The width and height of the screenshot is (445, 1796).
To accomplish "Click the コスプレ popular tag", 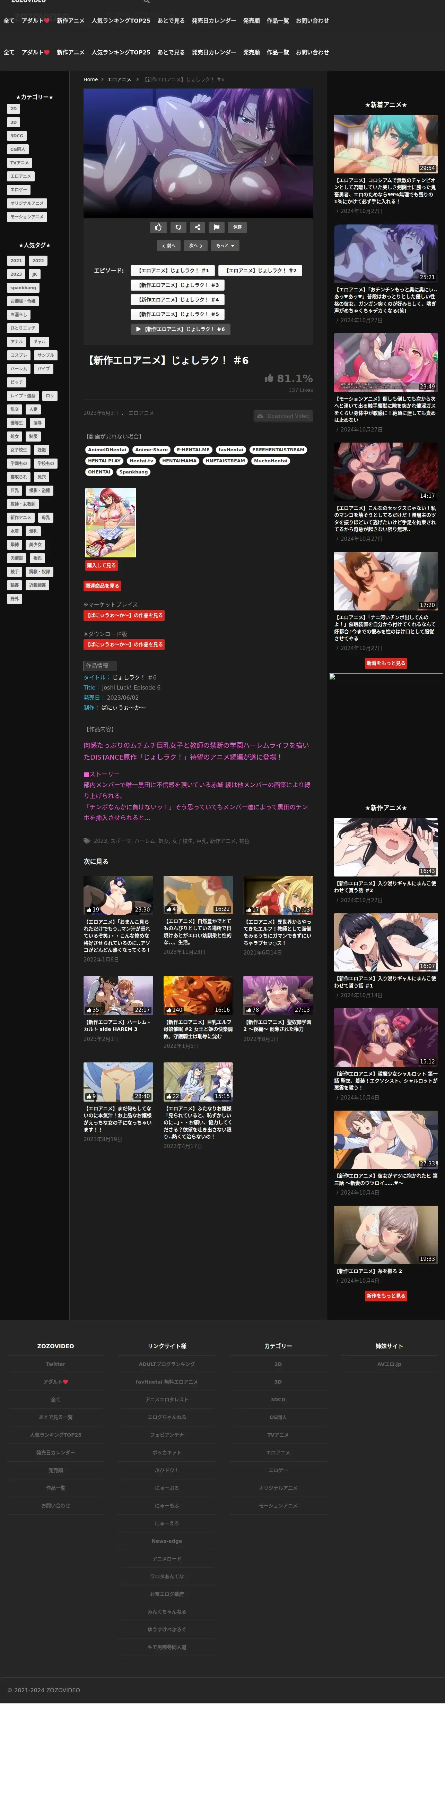I will [x=19, y=356].
